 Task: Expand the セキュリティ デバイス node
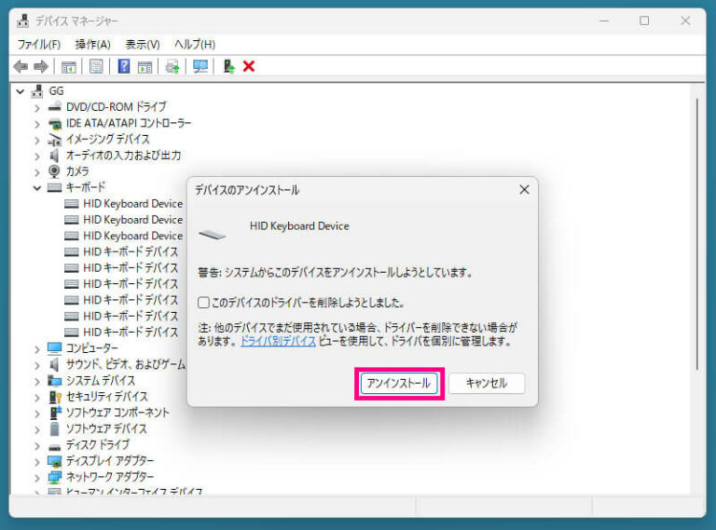(37, 398)
